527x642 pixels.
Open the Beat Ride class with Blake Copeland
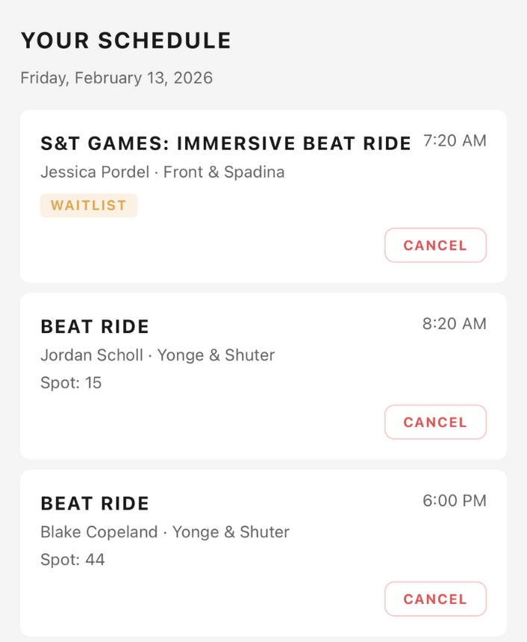point(95,503)
